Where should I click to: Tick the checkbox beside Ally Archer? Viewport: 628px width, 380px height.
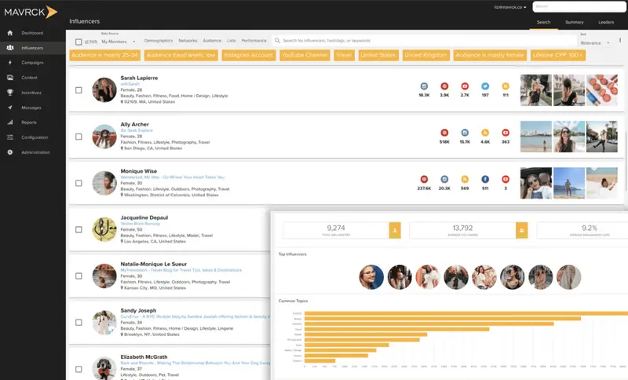pyautogui.click(x=78, y=137)
